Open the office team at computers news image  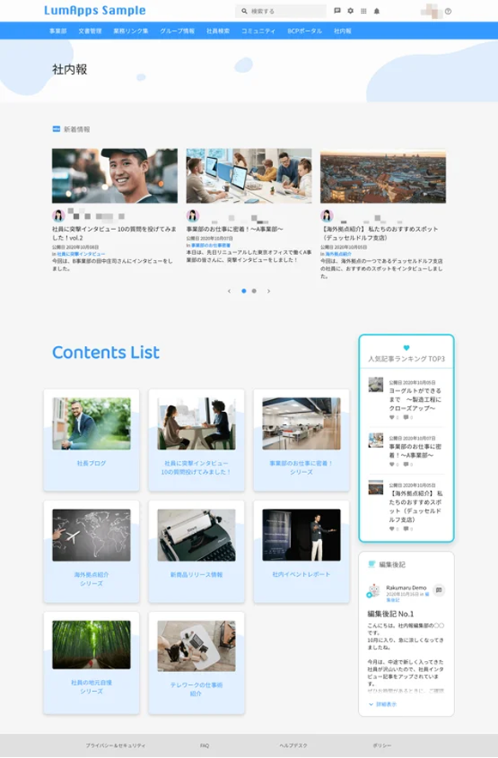[249, 175]
